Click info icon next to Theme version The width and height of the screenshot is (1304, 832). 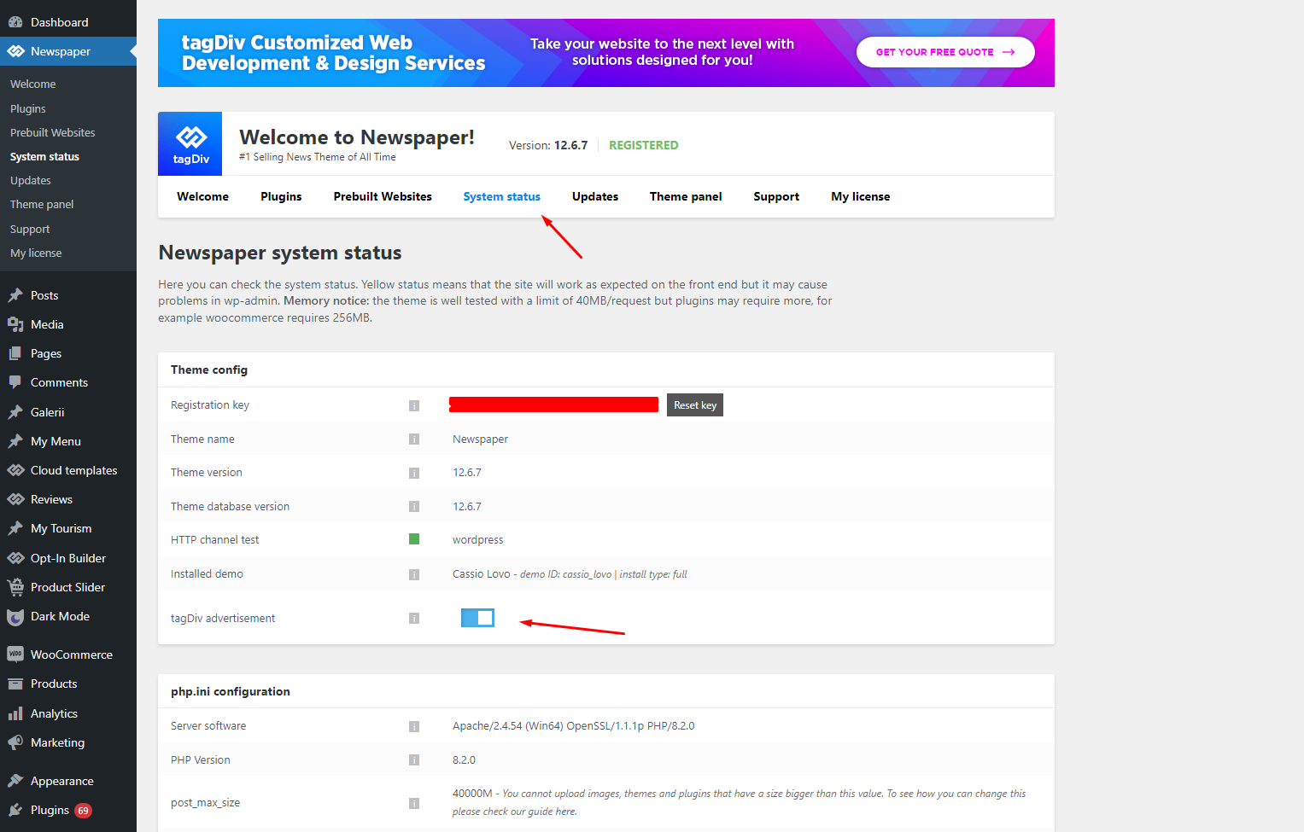[414, 473]
